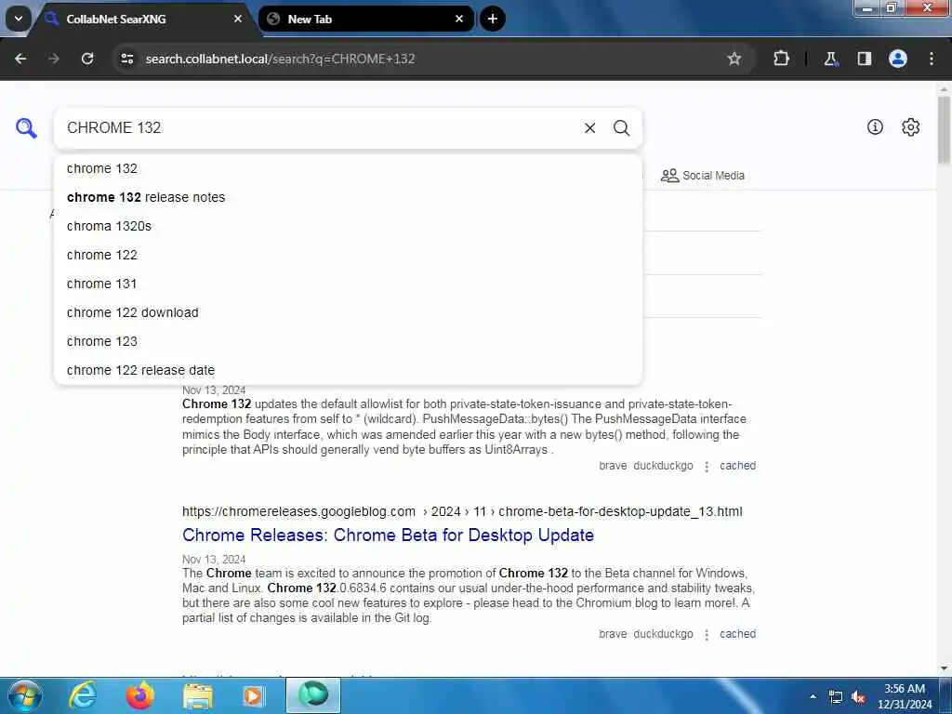Click the taskbar clock showing 3:56 AM
Image resolution: width=952 pixels, height=714 pixels.
point(905,696)
